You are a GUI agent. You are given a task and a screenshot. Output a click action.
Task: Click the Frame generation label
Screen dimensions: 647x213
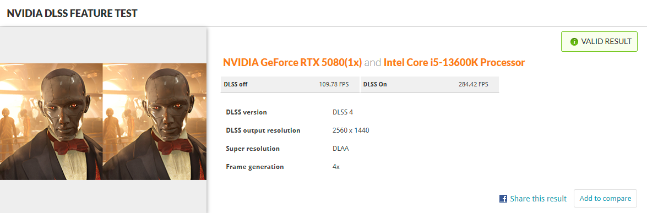click(x=254, y=167)
